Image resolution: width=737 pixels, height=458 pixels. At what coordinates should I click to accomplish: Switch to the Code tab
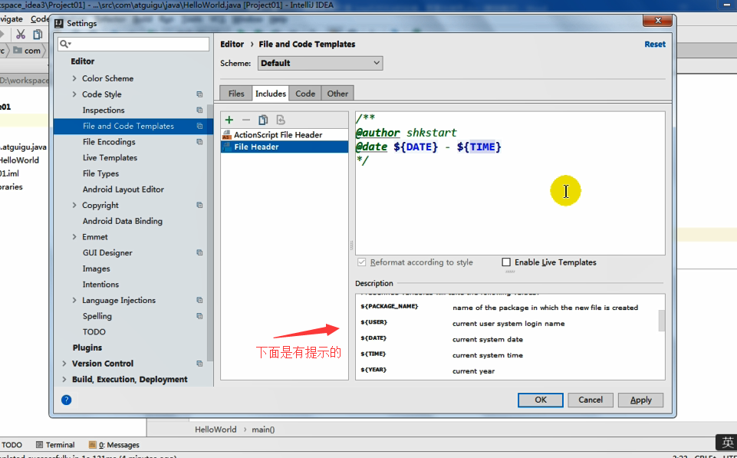point(305,94)
